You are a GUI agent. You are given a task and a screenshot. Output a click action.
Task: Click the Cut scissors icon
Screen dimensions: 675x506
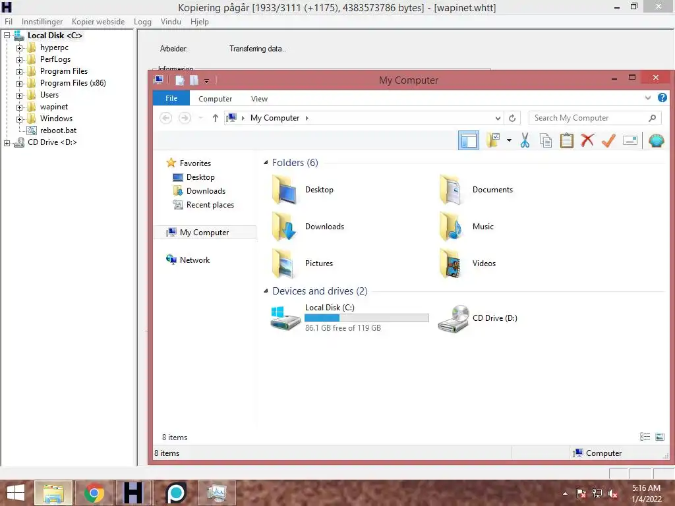[x=525, y=140]
